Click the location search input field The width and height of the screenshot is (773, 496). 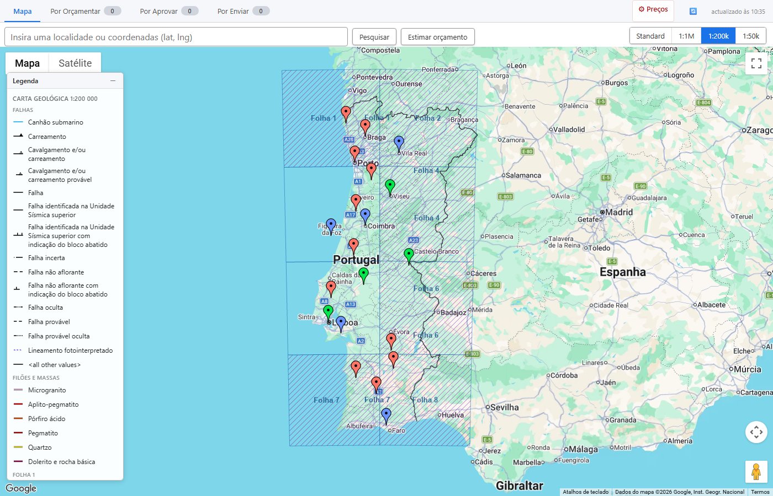point(176,37)
